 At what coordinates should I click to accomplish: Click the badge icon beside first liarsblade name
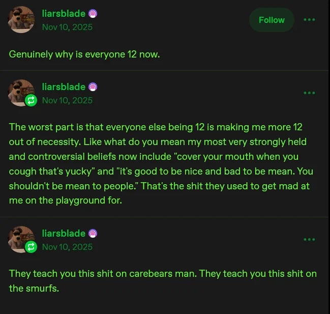(x=93, y=14)
